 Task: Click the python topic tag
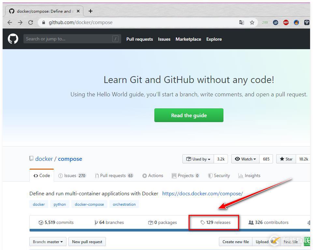click(x=60, y=204)
